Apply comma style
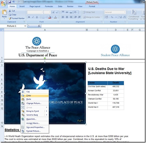 pos(116,17)
